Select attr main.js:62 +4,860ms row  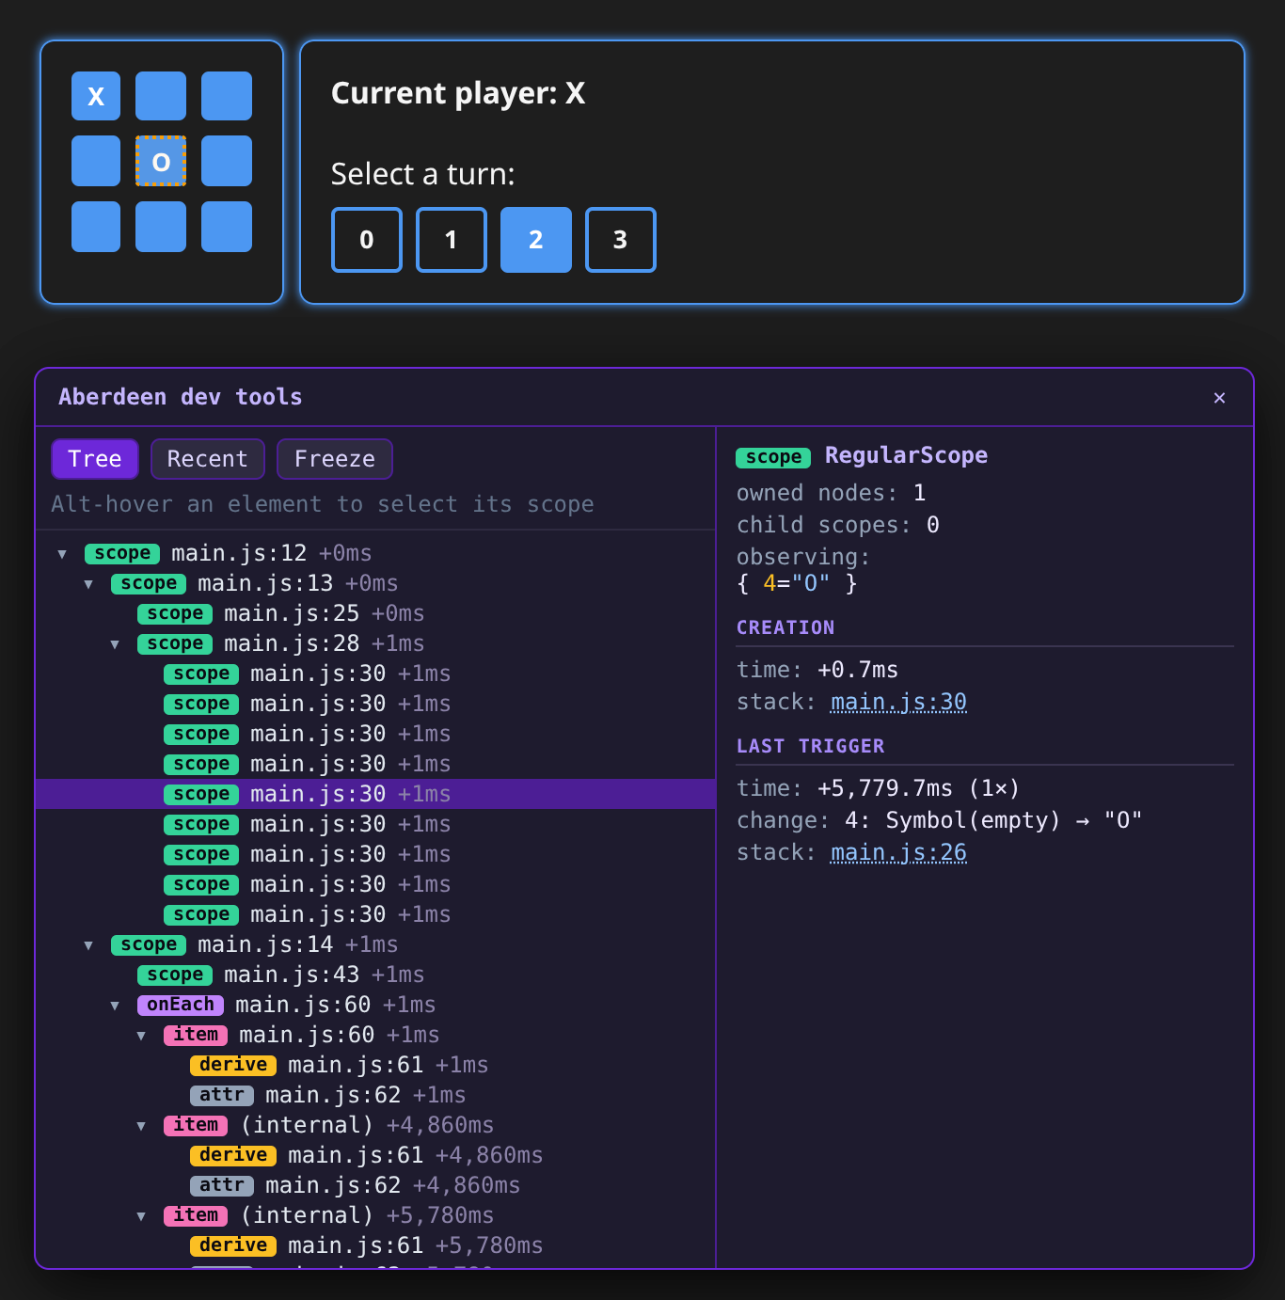pyautogui.click(x=375, y=1185)
